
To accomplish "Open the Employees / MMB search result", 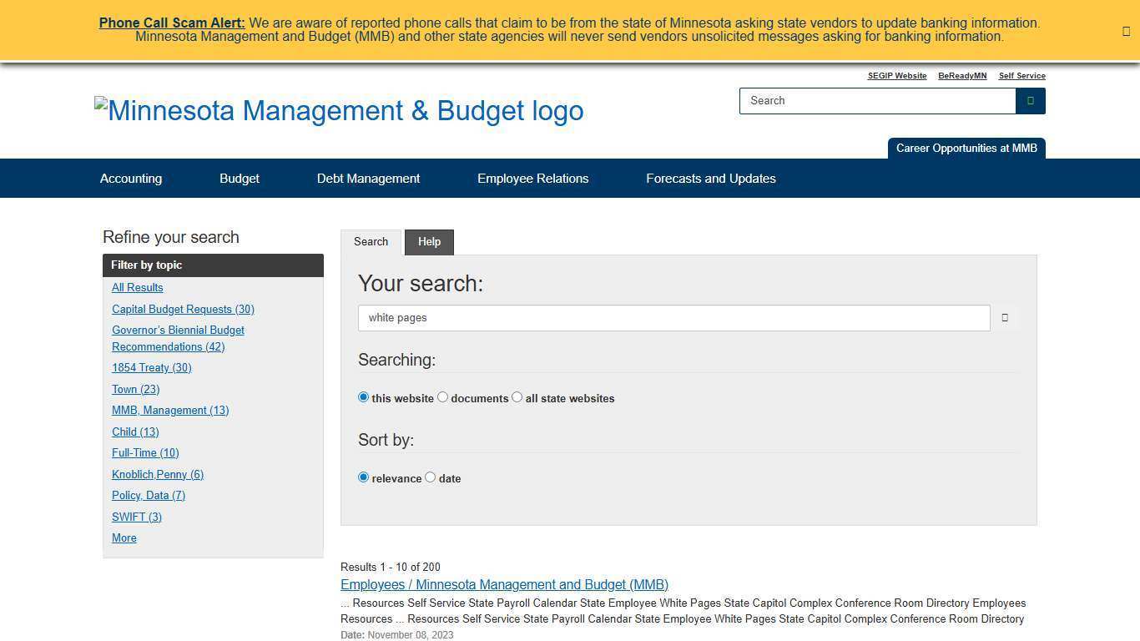I will 504,584.
